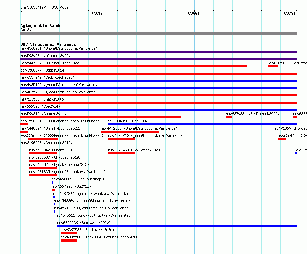Click nsv6370834 (Sedlazeck2020) label
The width and height of the screenshot is (307, 254).
[252, 114]
